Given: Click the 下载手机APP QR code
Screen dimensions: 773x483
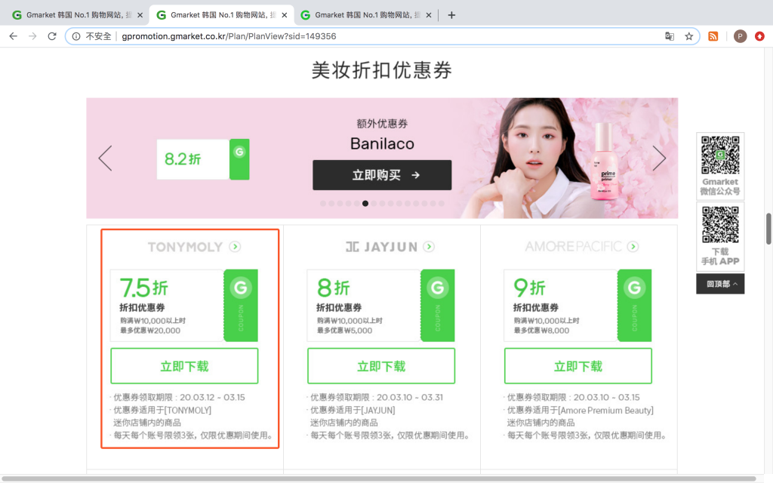Looking at the screenshot, I should pyautogui.click(x=720, y=225).
